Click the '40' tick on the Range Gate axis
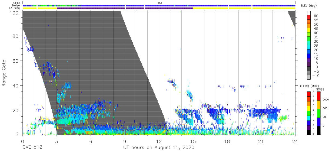 [x=16, y=86]
